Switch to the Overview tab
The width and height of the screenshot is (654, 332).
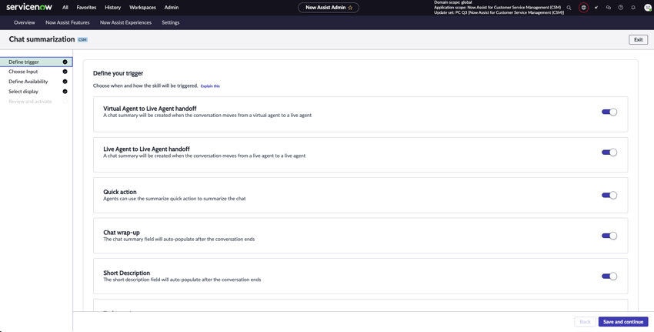point(25,22)
